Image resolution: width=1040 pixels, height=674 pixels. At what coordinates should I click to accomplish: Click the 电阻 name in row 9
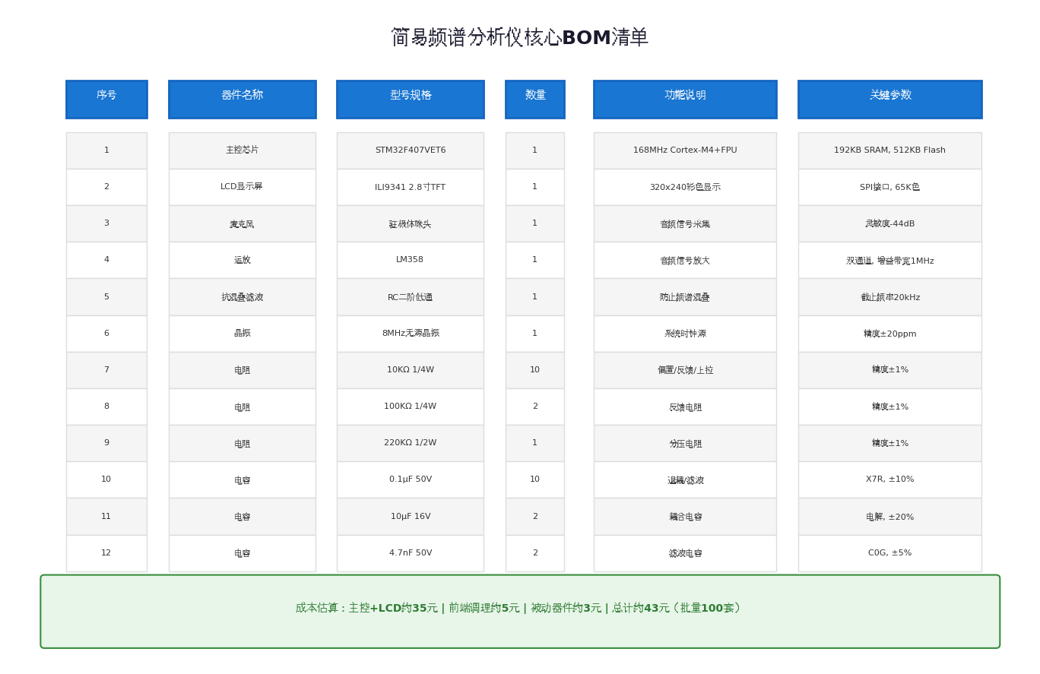[243, 443]
